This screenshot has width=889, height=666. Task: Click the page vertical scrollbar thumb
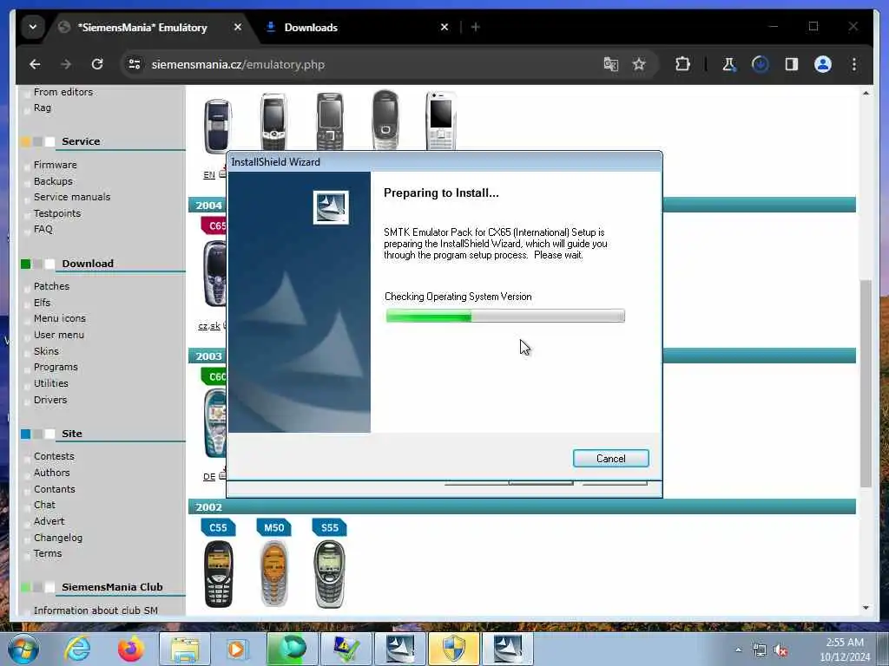(866, 383)
